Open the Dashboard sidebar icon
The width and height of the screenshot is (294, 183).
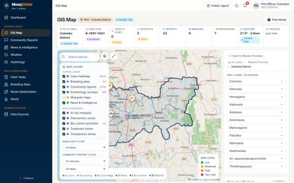tap(6, 18)
